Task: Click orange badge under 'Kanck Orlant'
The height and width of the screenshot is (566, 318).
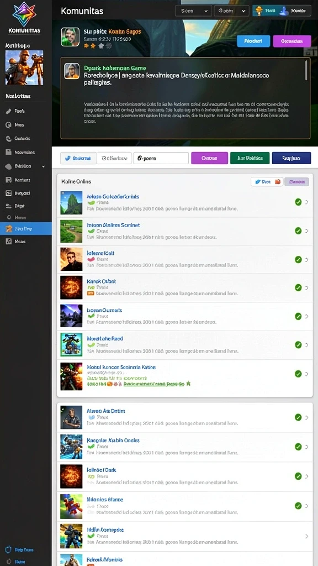Action: pos(91,294)
